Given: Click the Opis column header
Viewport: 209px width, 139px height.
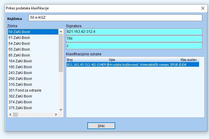Looking at the screenshot, I should (x=144, y=60).
